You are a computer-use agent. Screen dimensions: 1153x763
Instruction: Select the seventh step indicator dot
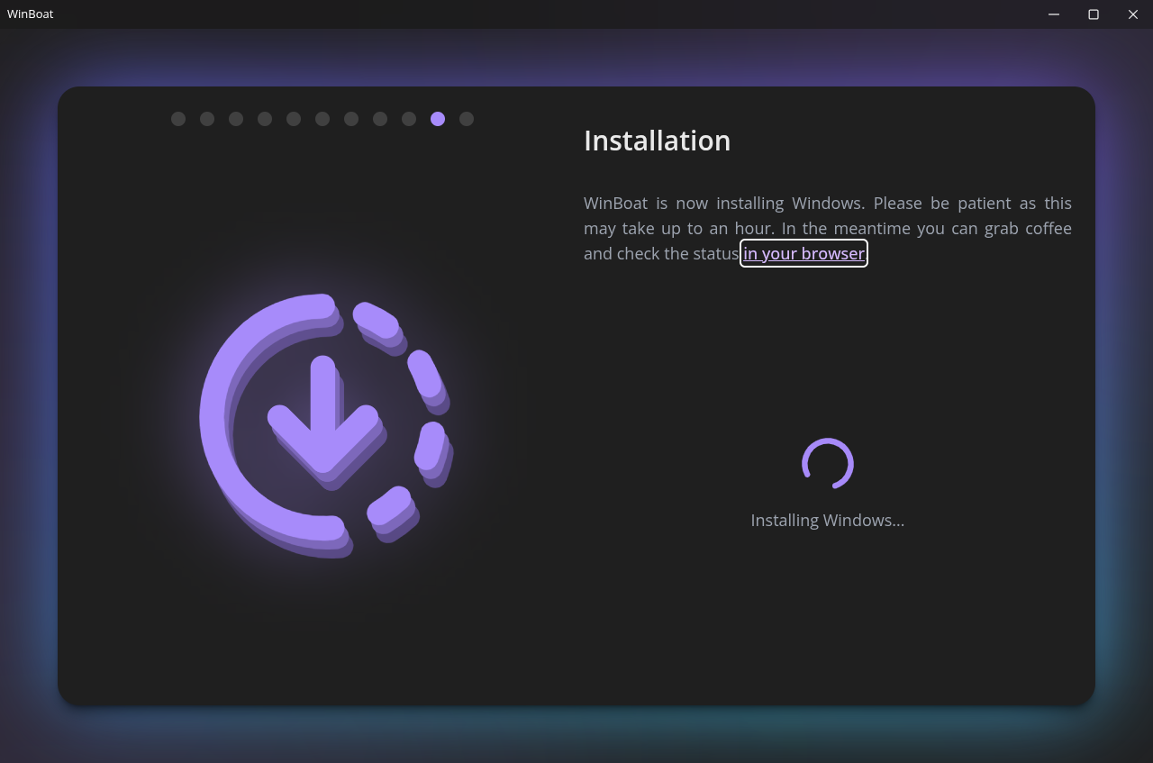click(x=351, y=119)
